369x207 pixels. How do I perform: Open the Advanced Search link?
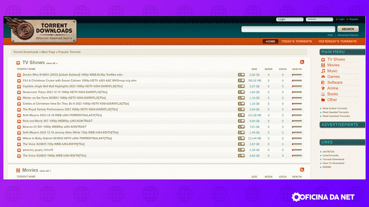[348, 35]
